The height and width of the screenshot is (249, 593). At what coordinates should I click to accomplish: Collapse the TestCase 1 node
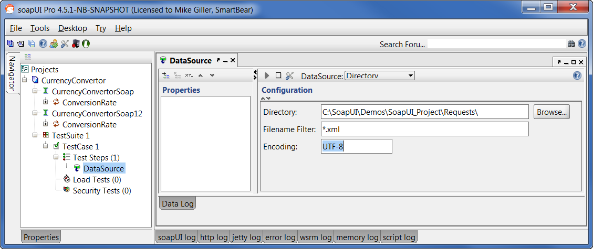pyautogui.click(x=46, y=146)
